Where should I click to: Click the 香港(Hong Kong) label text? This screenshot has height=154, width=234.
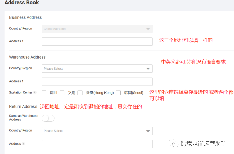point(100,93)
